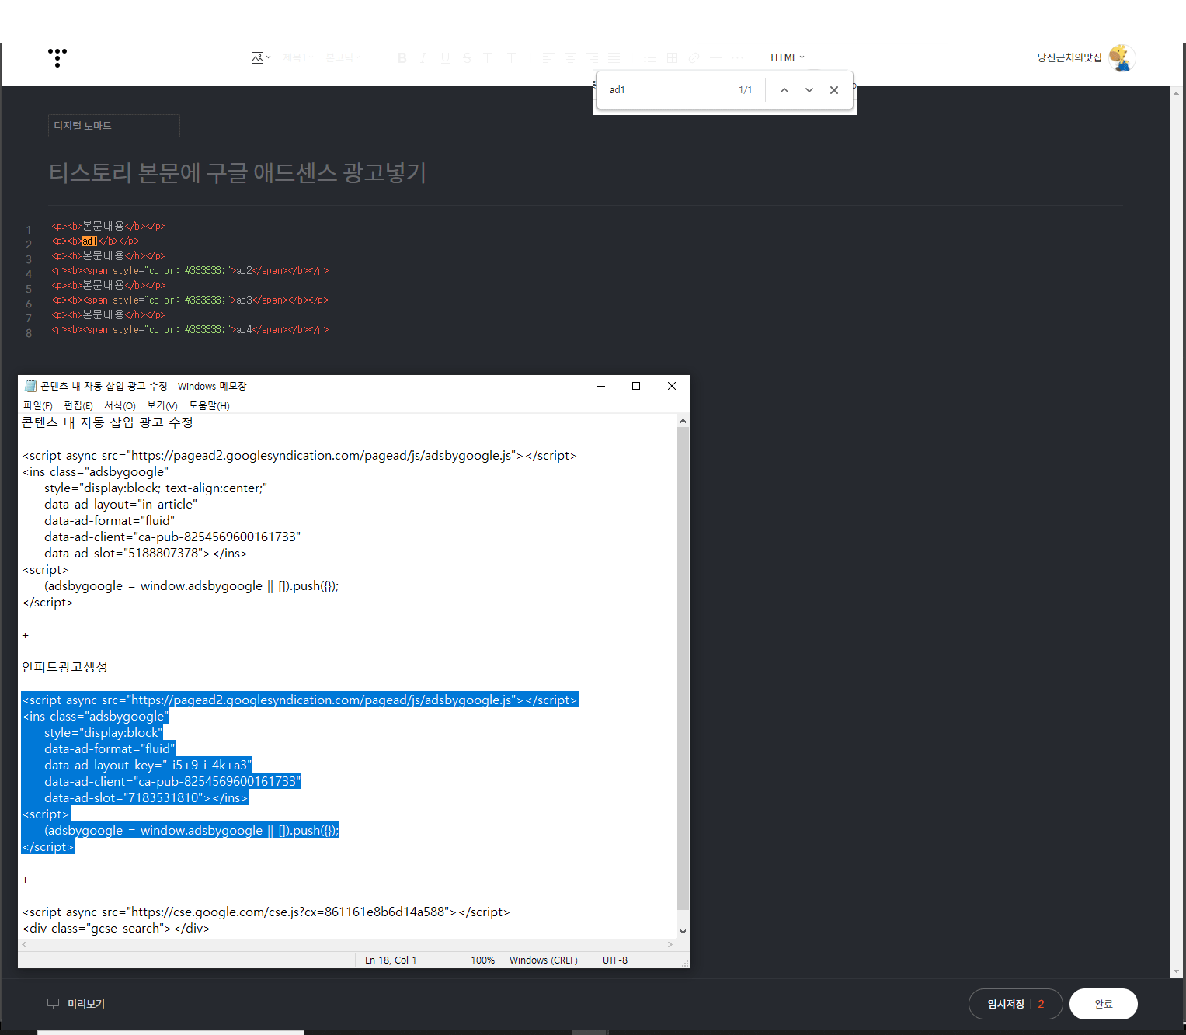Toggle strikethrough formatting in editor toolbar
Screen dimensions: 1186x1035
click(x=467, y=57)
